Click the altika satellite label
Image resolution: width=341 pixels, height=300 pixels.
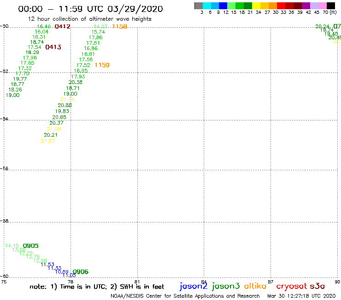255,286
